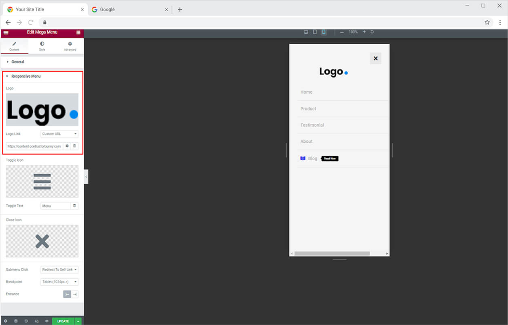Click the Testimonial menu link in preview

(x=312, y=125)
